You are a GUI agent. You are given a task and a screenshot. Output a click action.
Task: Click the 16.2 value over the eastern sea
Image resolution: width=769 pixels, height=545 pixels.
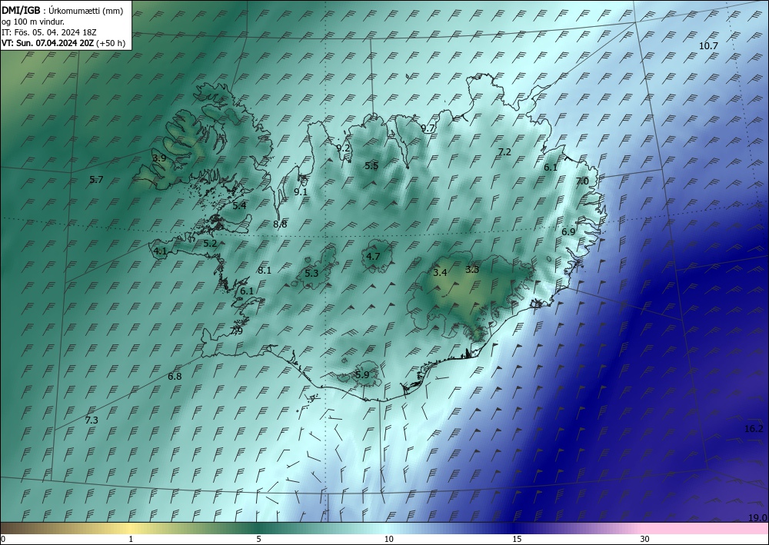coord(754,429)
